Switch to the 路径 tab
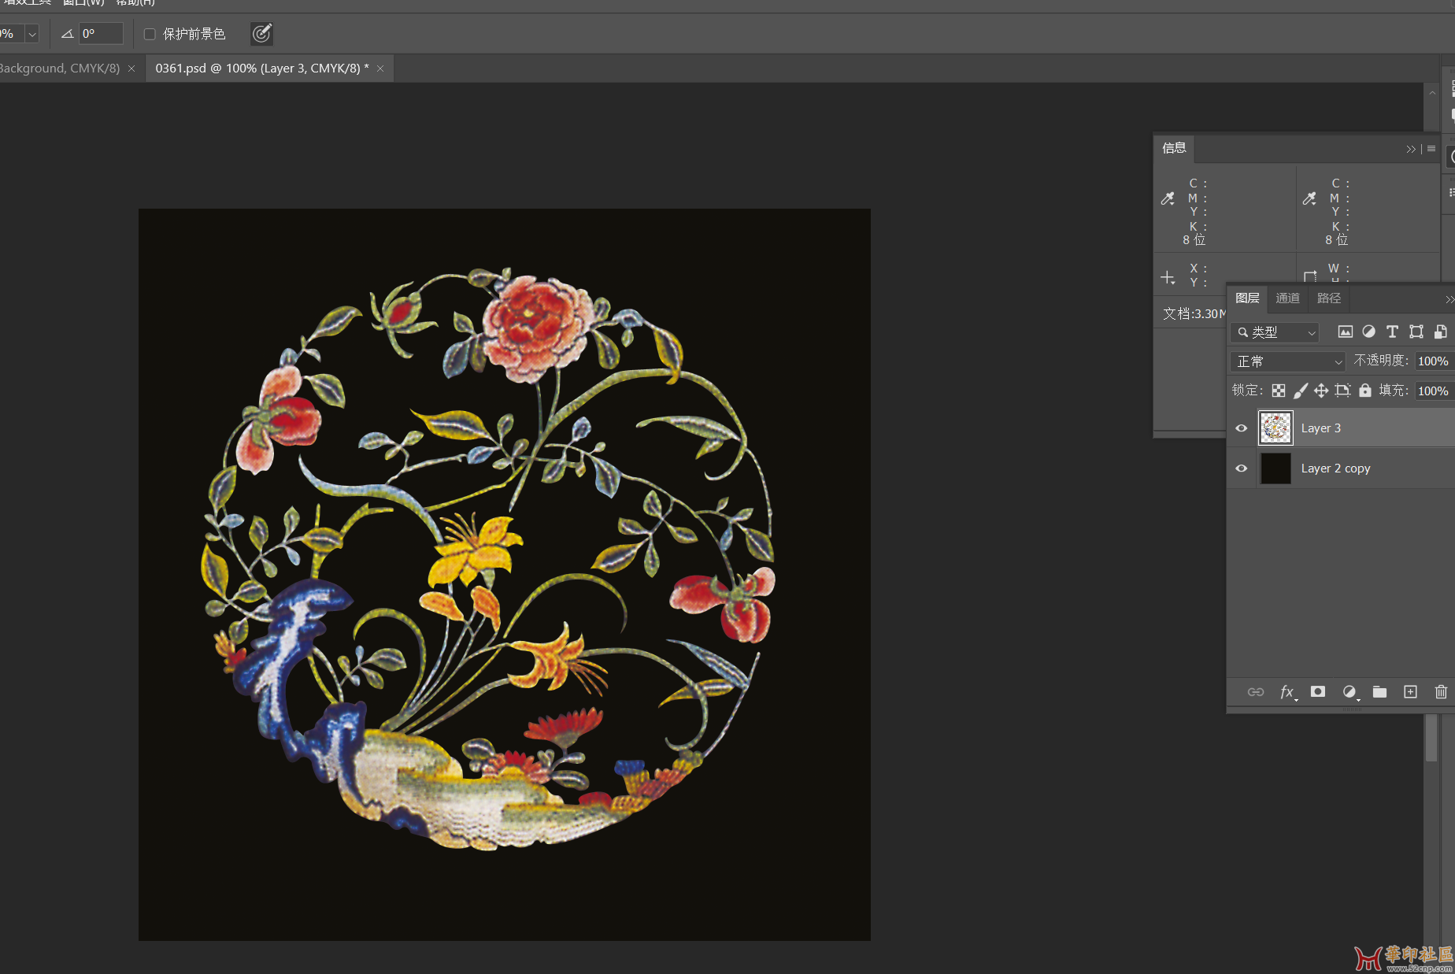The width and height of the screenshot is (1455, 974). tap(1329, 298)
